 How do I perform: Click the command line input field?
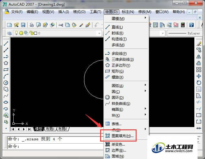(56, 146)
